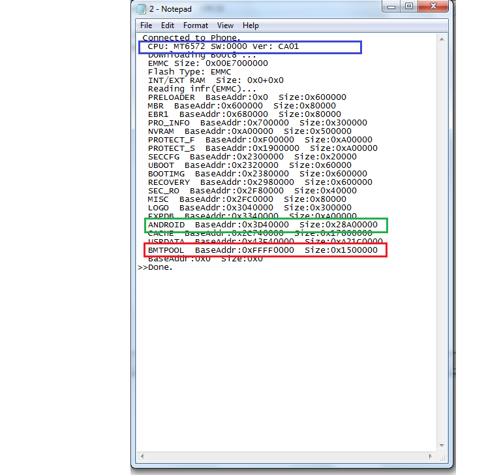This screenshot has width=501, height=475.
Task: Click the BMTPOOL partition line
Action: 263,250
